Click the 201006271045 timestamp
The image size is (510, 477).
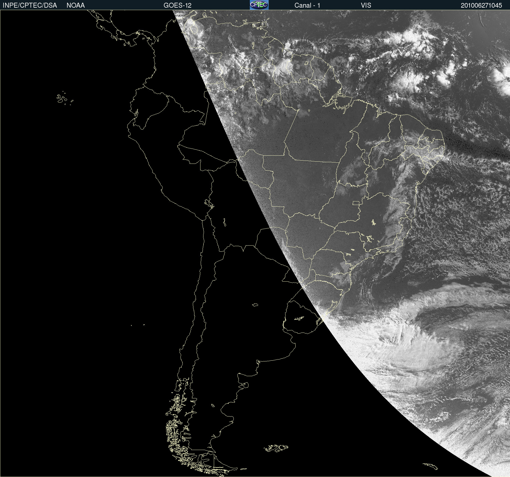coord(481,5)
